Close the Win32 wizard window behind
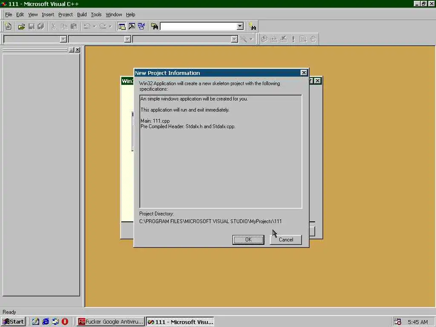Image resolution: width=436 pixels, height=327 pixels. (x=318, y=80)
